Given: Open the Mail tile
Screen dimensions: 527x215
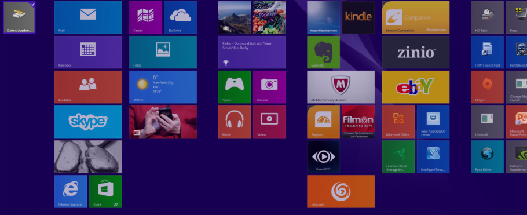Looking at the screenshot, I should [x=88, y=17].
